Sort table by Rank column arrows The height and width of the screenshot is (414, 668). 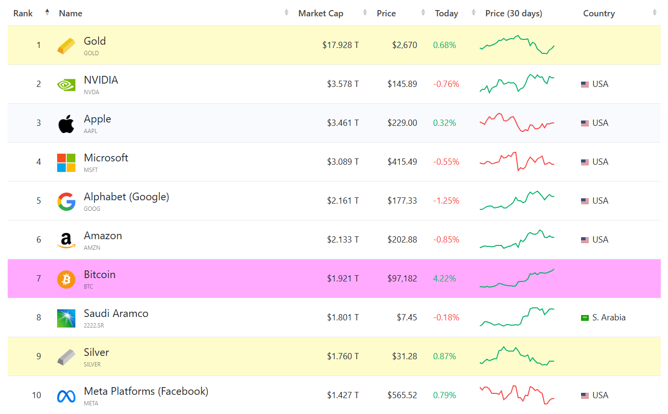tap(47, 12)
